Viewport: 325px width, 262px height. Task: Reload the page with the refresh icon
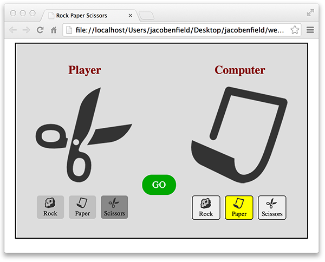pos(40,30)
